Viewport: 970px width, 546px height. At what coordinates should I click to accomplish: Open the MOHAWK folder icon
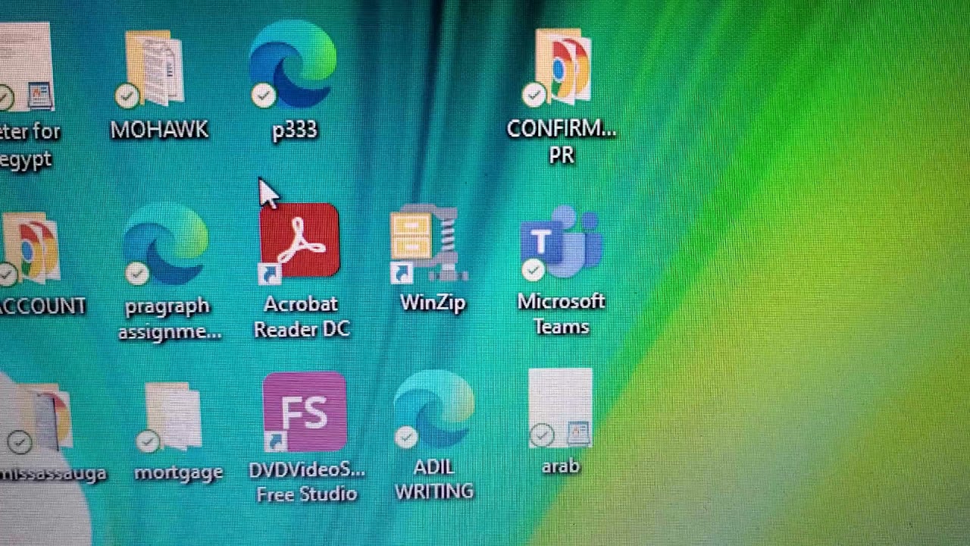(x=155, y=68)
